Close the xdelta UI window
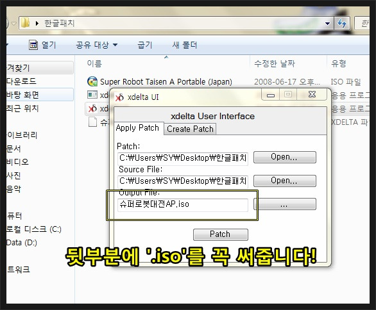 pyautogui.click(x=312, y=95)
